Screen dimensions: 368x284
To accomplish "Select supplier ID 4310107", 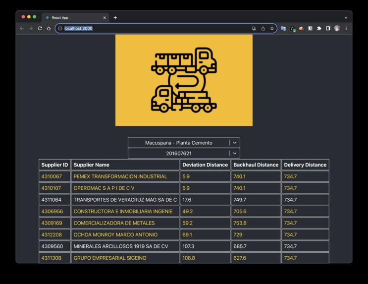I will coord(51,188).
